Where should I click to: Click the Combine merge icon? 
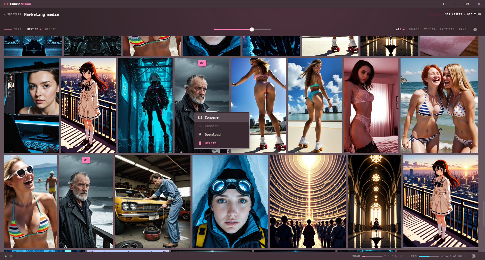point(200,126)
